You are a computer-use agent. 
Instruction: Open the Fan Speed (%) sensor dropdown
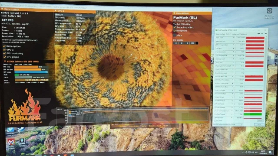(x=233, y=52)
